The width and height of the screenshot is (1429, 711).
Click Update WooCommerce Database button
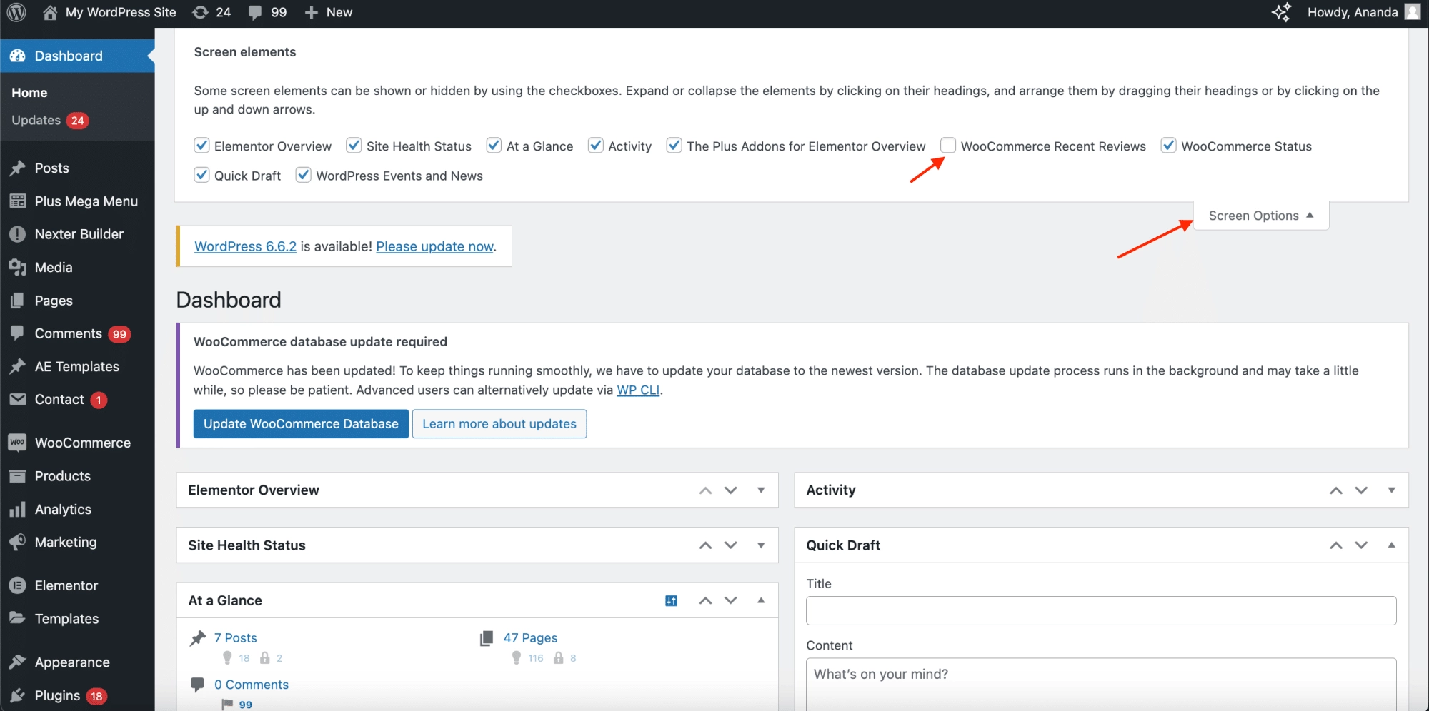tap(301, 424)
